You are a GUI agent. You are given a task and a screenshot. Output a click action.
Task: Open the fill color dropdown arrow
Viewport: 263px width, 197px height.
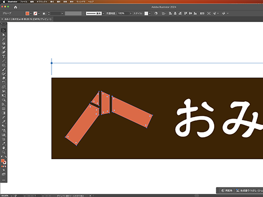pos(31,14)
